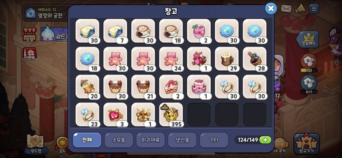
Task: Open the 희귀재료 tab
Action: [x=150, y=140]
